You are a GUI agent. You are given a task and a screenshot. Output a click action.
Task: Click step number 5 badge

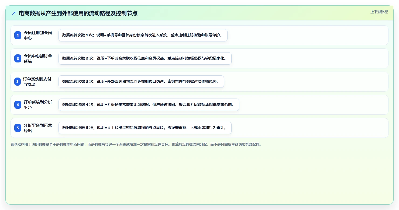click(18, 128)
